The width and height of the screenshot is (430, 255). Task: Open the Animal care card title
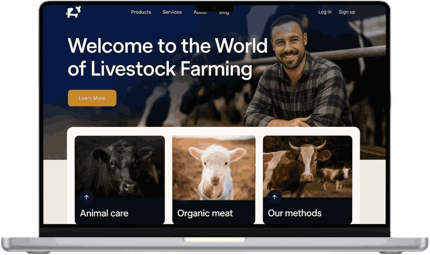pos(104,213)
